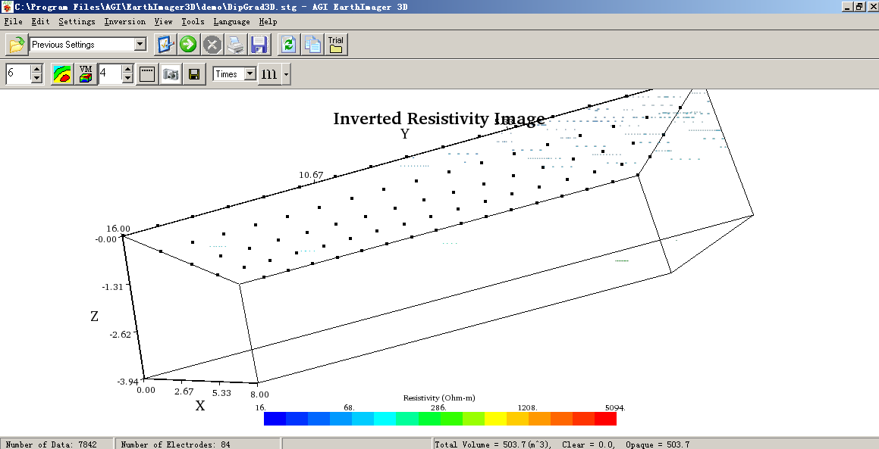The width and height of the screenshot is (879, 449).
Task: Click the red swatch at the legend's end
Action: [x=605, y=419]
